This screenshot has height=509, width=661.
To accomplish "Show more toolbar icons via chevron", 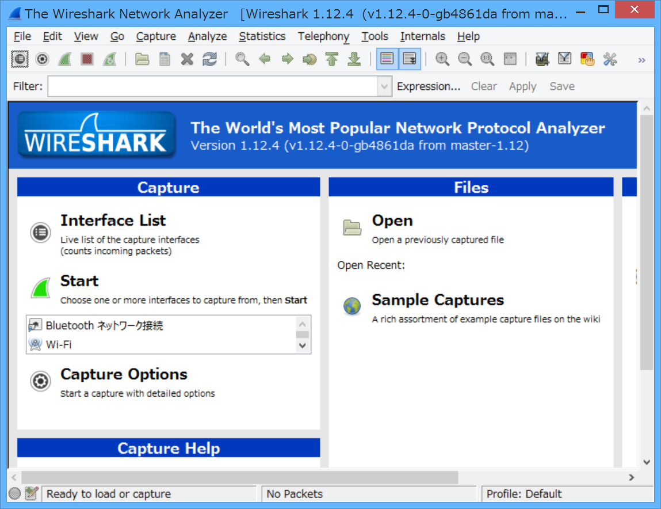I will (x=641, y=59).
